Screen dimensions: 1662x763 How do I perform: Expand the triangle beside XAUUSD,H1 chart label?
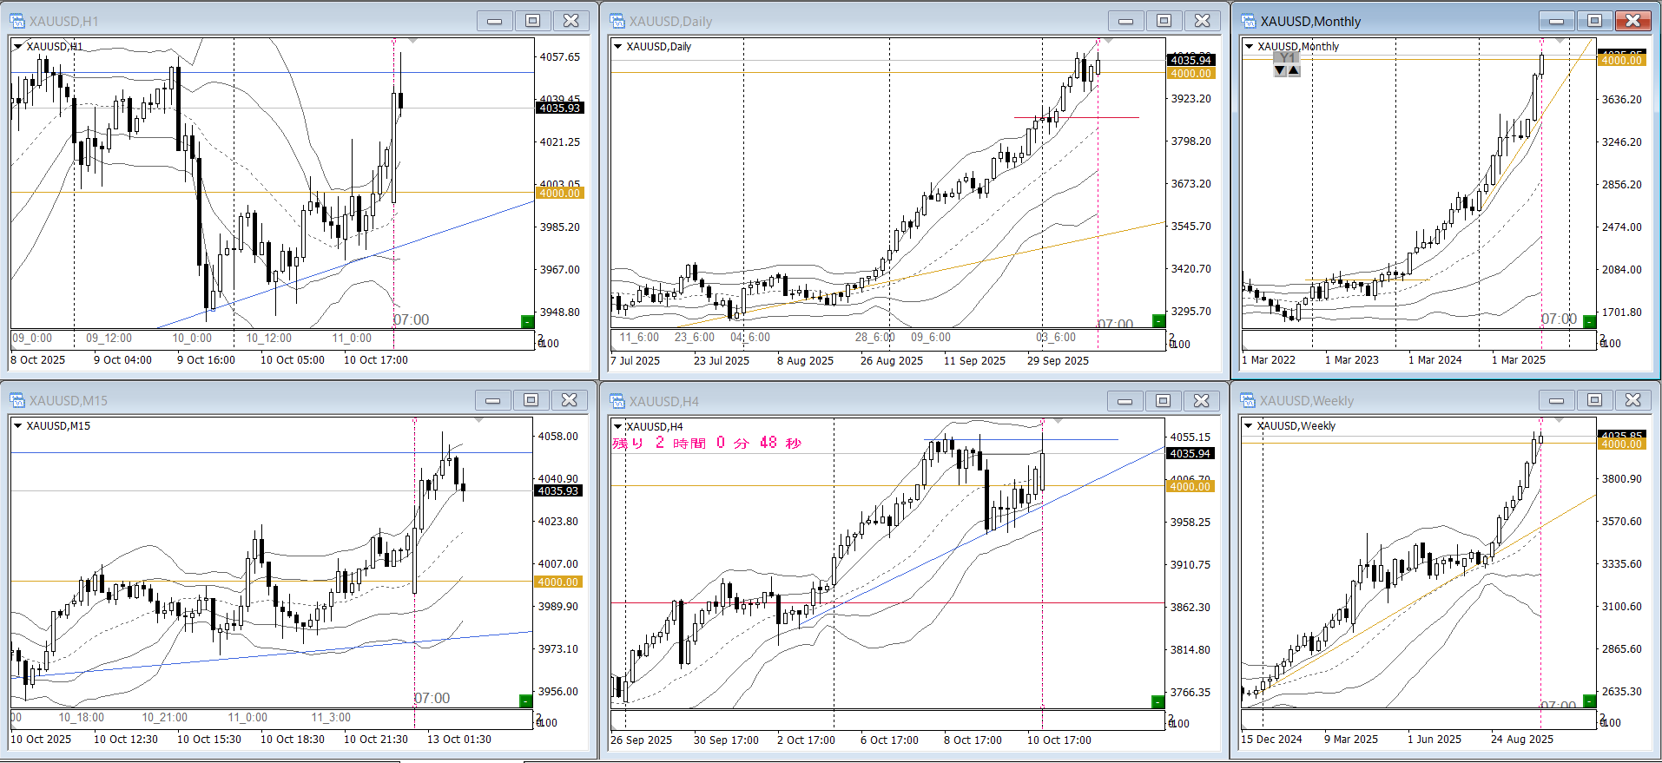point(17,47)
